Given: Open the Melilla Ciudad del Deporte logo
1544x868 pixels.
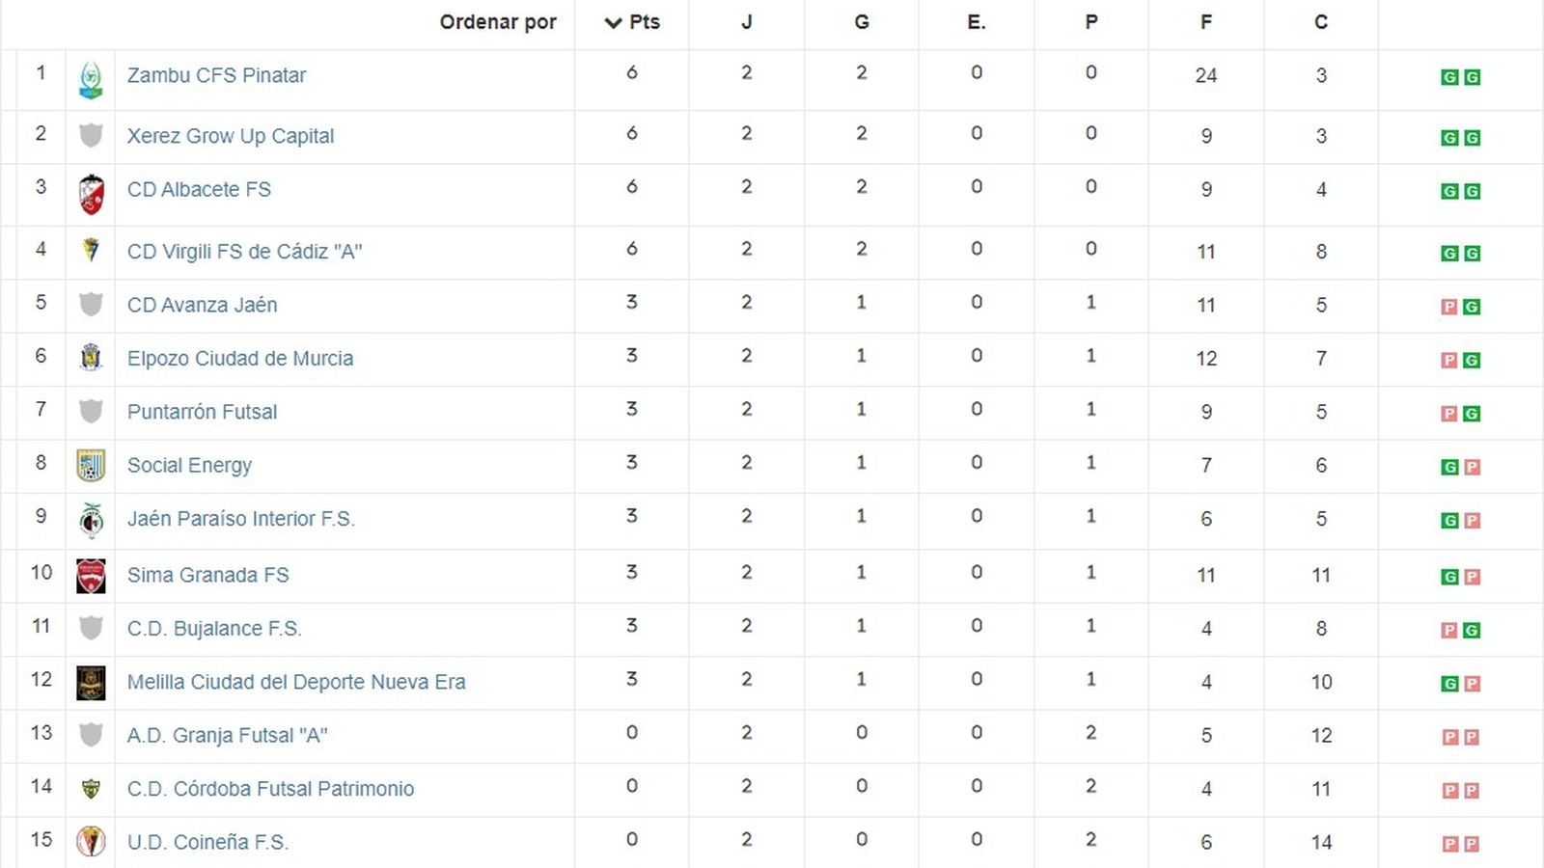Looking at the screenshot, I should (x=91, y=682).
